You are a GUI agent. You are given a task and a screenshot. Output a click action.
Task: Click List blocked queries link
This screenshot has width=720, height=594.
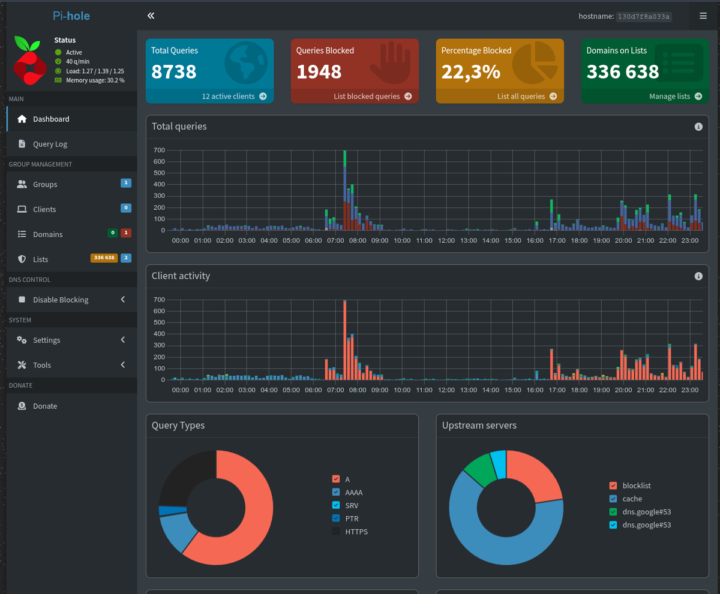click(x=367, y=96)
